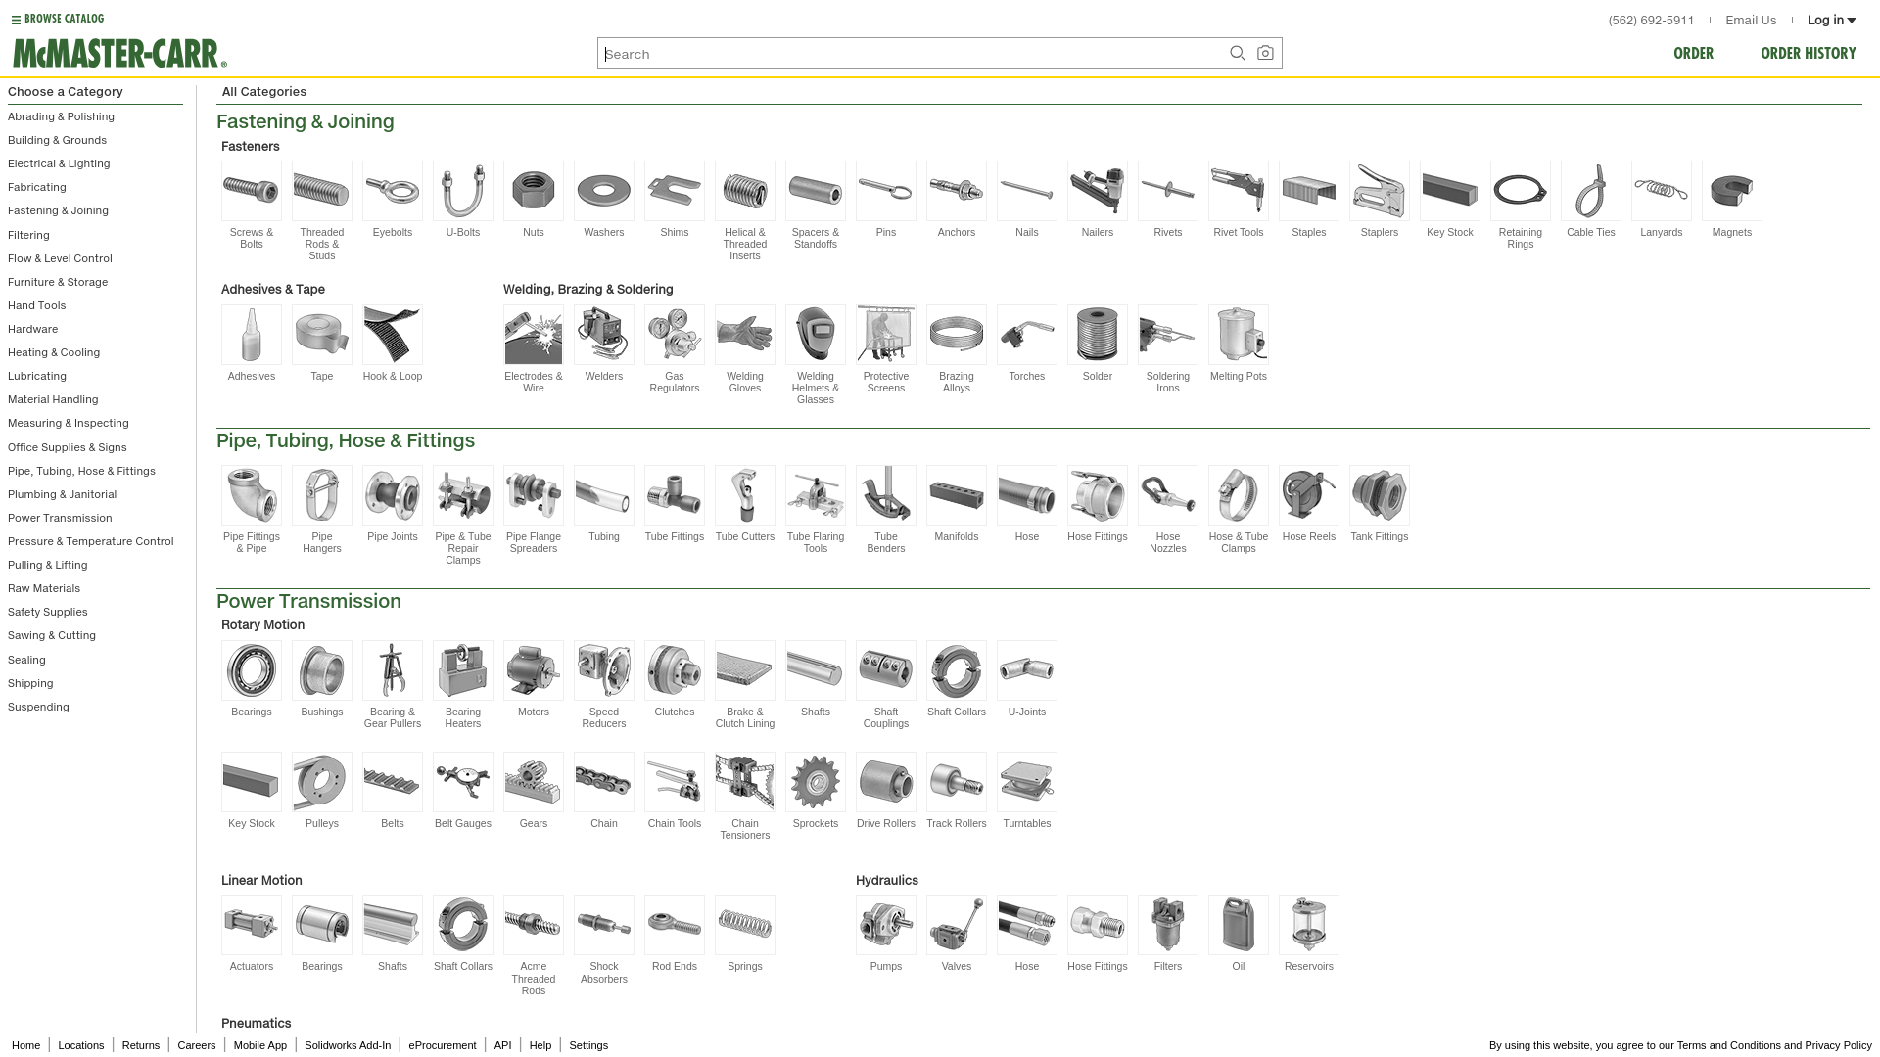
Task: Open the Washers product icon
Action: click(x=604, y=191)
